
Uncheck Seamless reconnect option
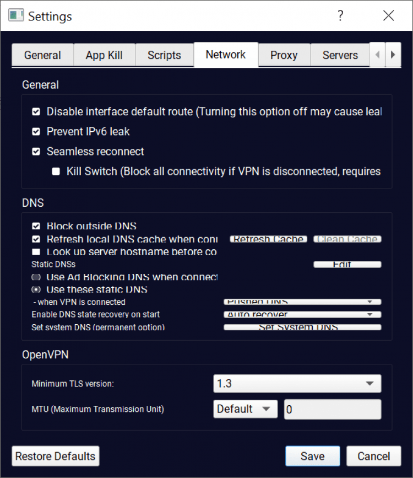[36, 152]
